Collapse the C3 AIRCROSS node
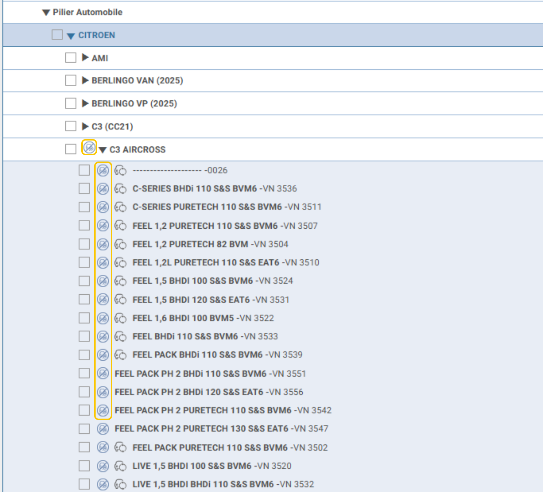Screen dimensions: 543x492 point(103,150)
